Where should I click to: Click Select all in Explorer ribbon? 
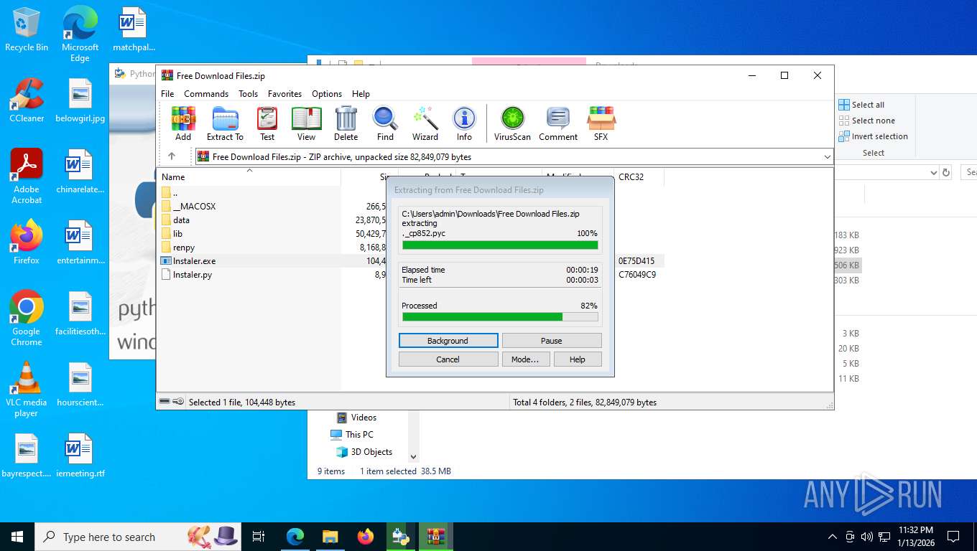click(861, 105)
